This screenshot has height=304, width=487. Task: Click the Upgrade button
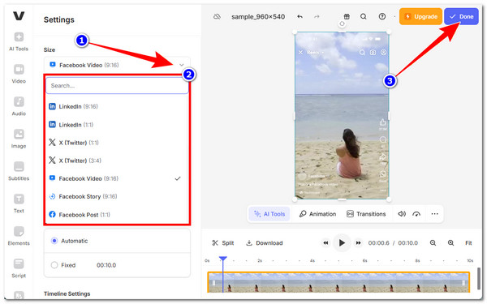(420, 16)
